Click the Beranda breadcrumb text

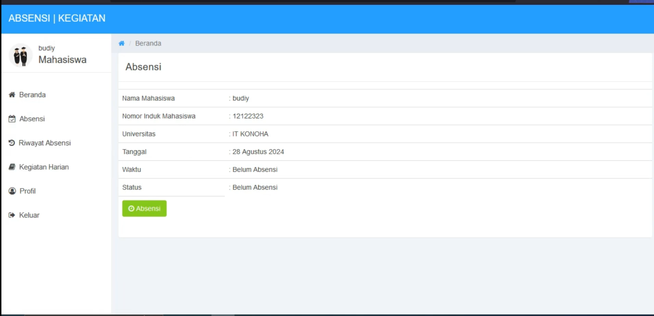click(x=148, y=43)
